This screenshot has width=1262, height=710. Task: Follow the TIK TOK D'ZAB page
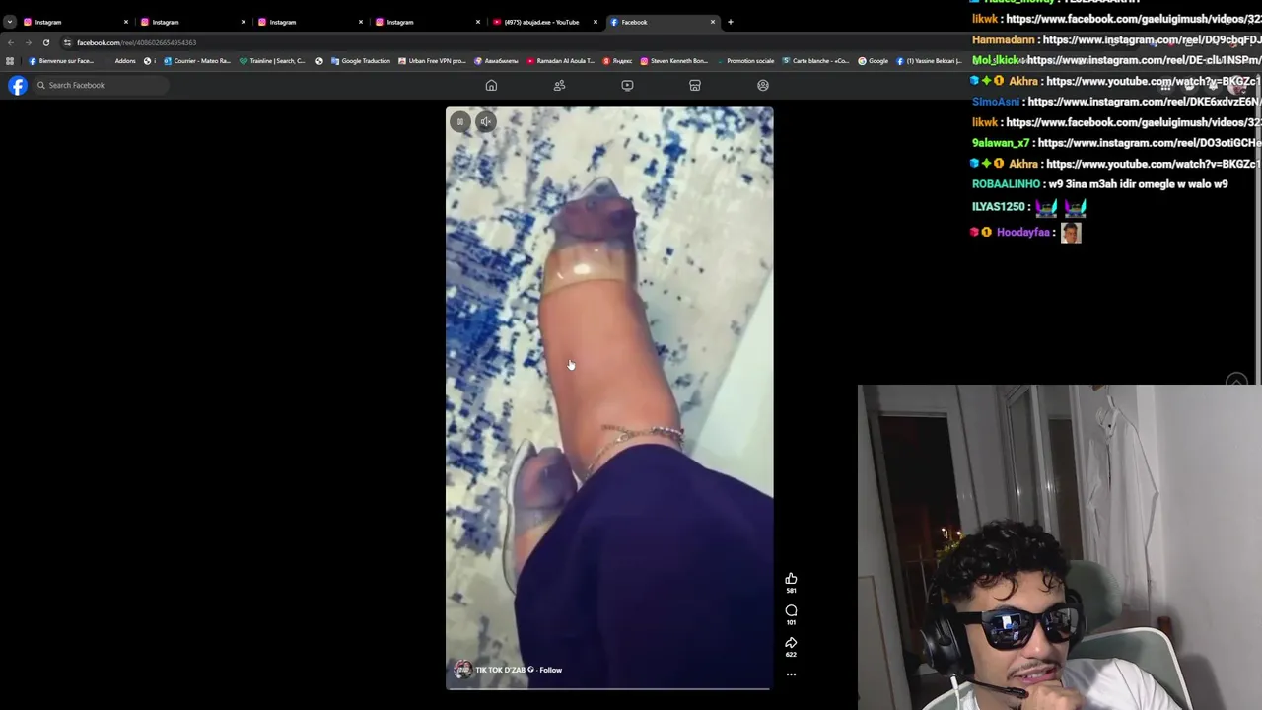coord(550,670)
